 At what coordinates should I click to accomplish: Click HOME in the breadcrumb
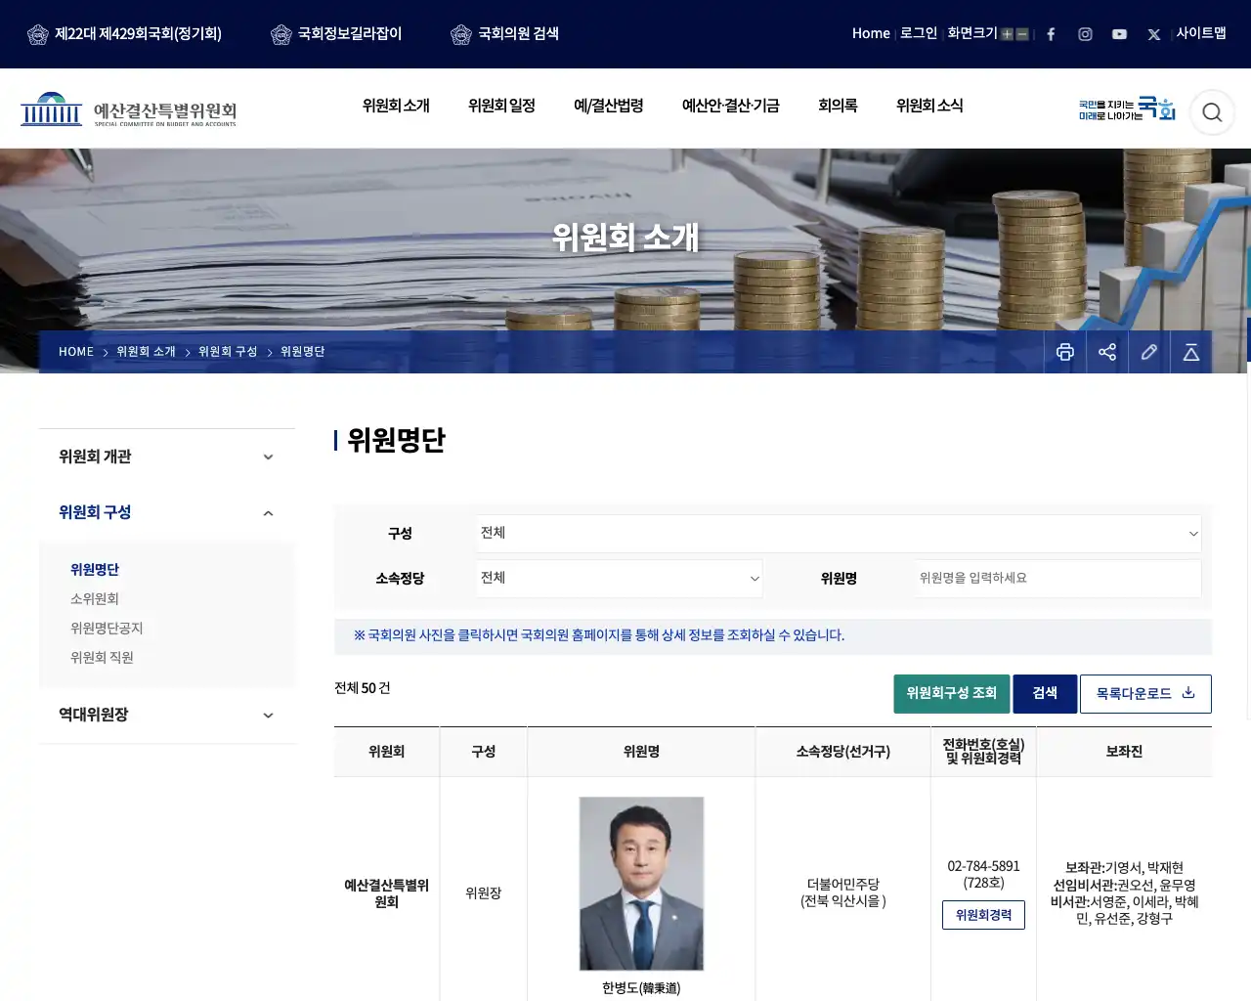(x=76, y=352)
